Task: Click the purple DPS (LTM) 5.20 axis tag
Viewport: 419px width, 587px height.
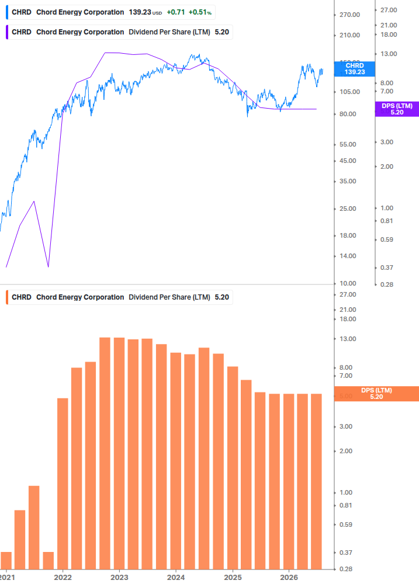Action: pyautogui.click(x=397, y=109)
